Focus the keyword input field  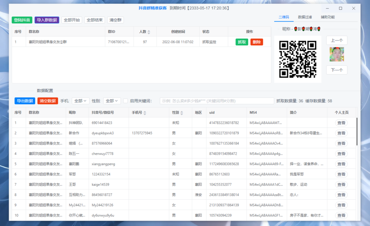216,101
